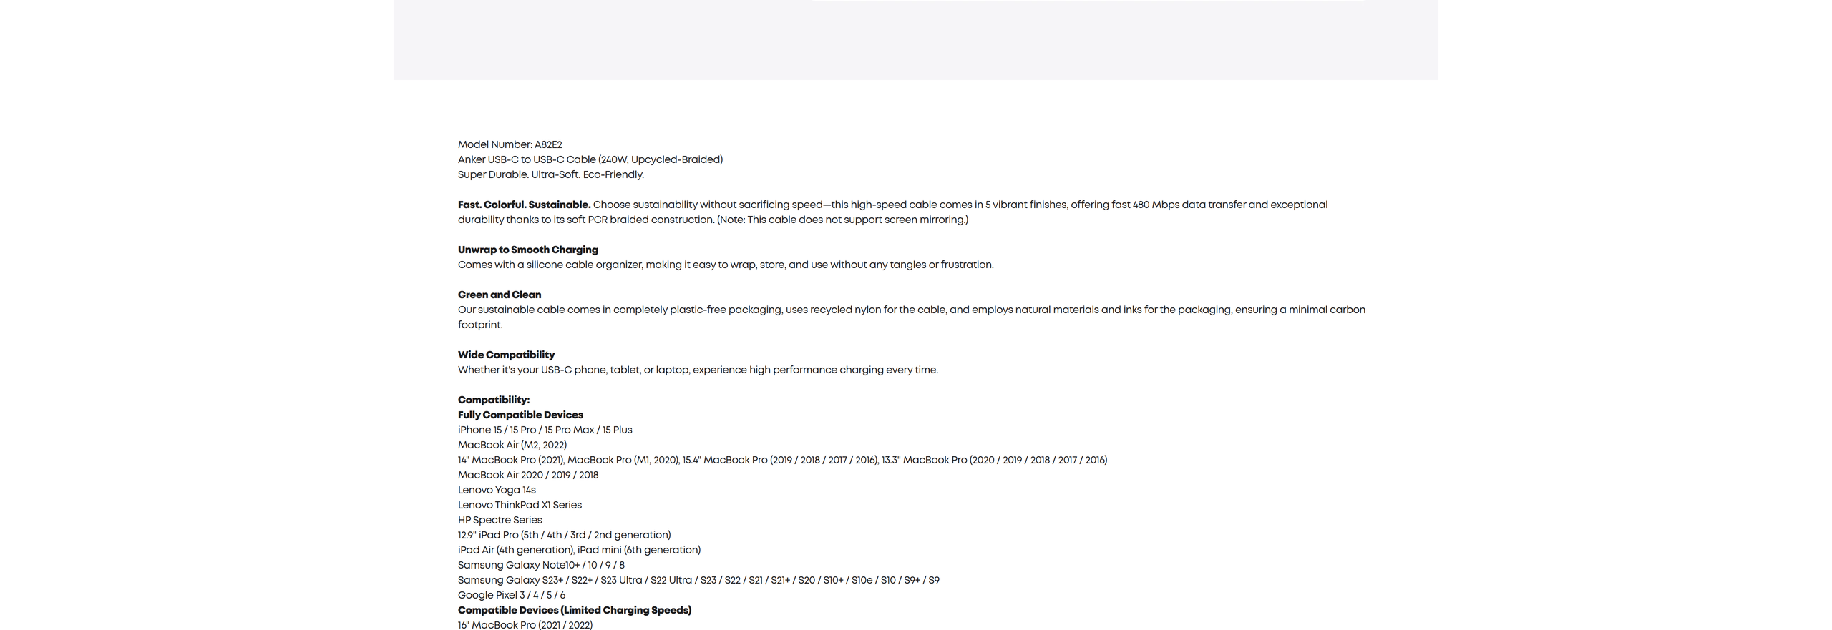Click the screen mirroring note in parentheses
Screen dimensions: 1832x630
(842, 220)
